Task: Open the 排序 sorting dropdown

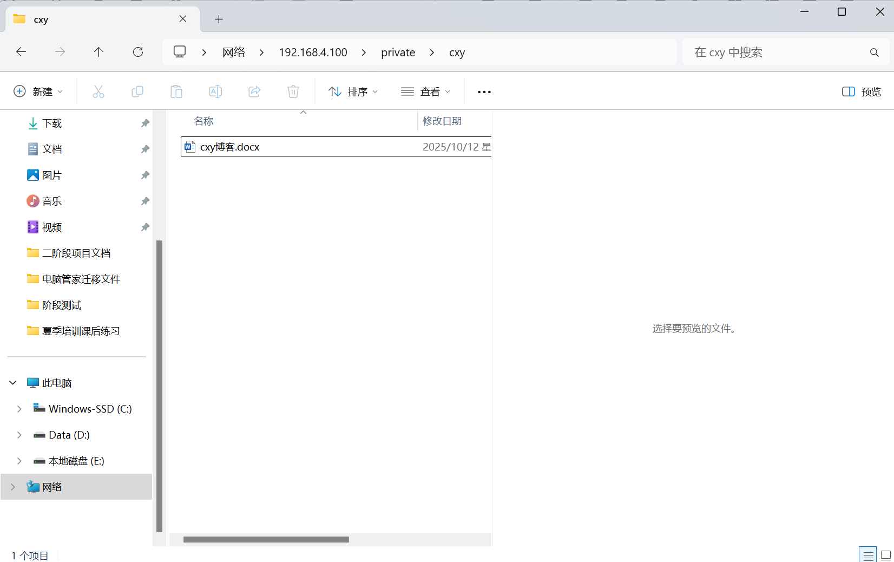Action: coord(352,91)
